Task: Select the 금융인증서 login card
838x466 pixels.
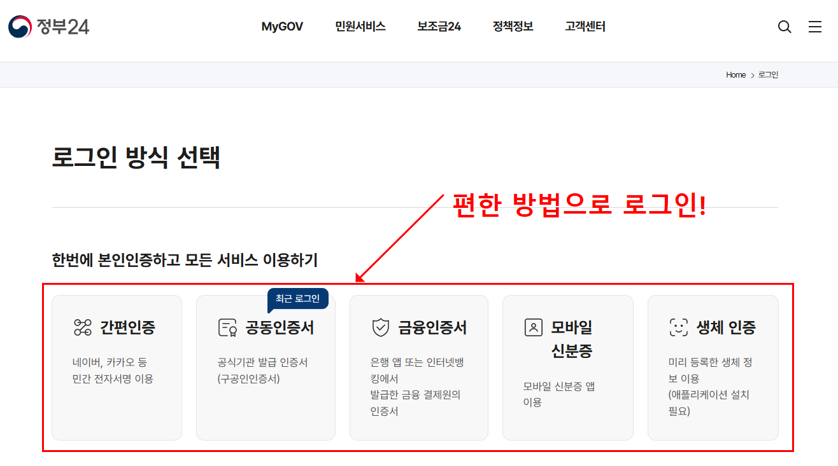Action: tap(418, 367)
